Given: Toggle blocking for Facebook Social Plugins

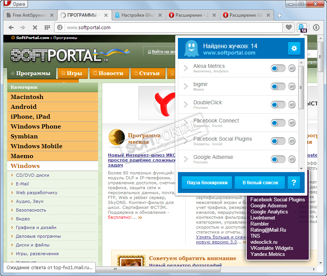Looking at the screenshot, I should click(278, 141).
